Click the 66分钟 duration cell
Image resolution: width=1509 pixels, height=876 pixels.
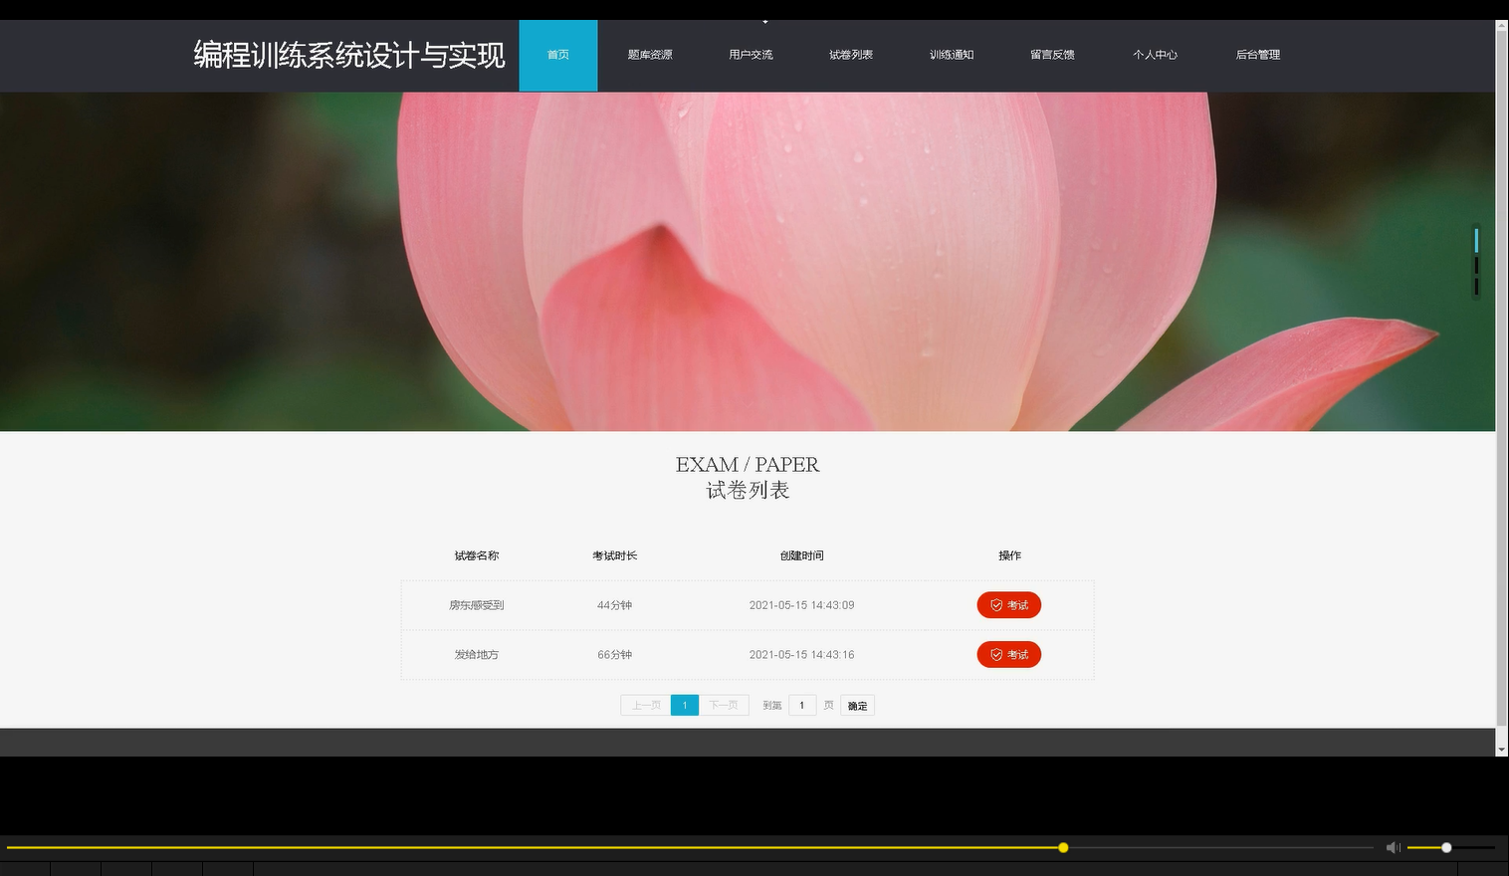click(614, 655)
